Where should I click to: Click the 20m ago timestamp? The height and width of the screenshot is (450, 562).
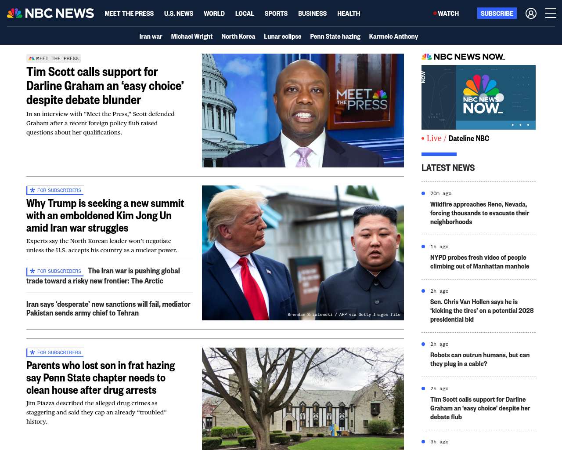coord(441,193)
